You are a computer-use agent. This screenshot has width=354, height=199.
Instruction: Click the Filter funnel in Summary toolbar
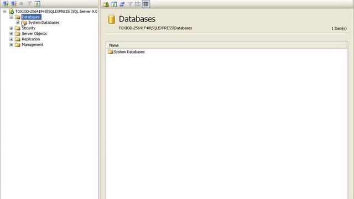(x=130, y=4)
